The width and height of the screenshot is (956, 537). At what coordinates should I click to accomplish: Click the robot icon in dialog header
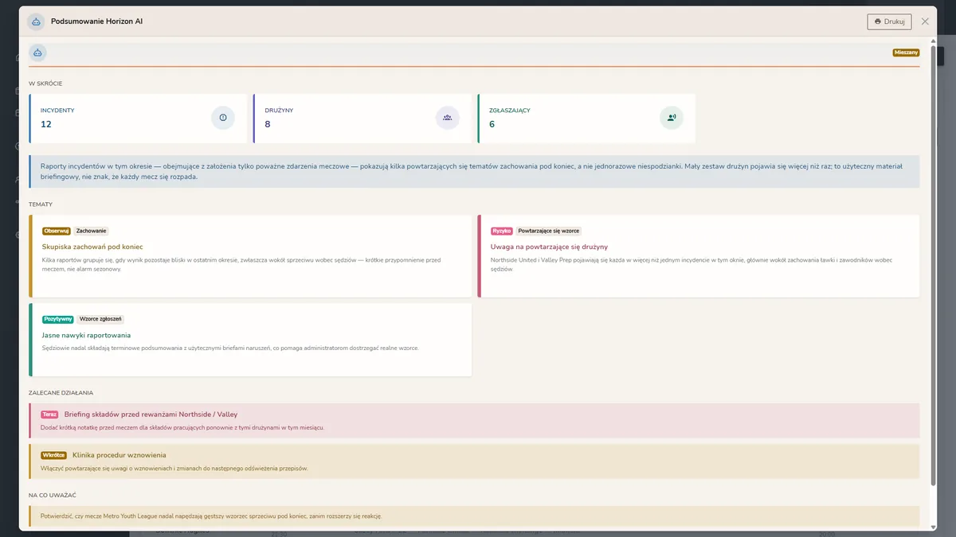36,21
